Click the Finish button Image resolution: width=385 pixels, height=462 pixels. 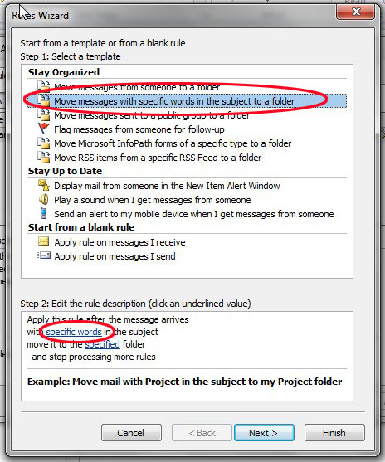[x=334, y=433]
